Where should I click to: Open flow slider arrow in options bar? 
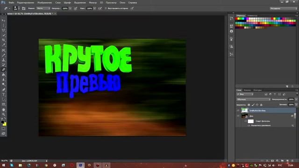click(x=94, y=8)
